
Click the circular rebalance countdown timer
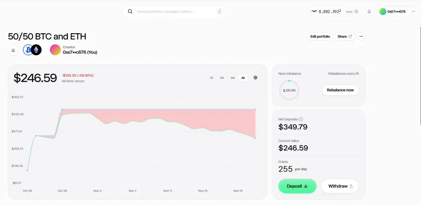[x=289, y=90]
